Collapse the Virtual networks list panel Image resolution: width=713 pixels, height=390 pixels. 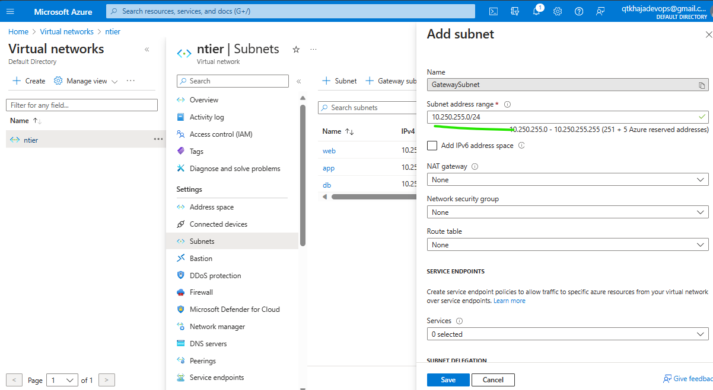pos(147,49)
